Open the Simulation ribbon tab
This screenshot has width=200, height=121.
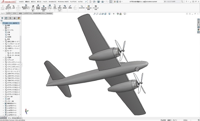[x=49, y=13]
